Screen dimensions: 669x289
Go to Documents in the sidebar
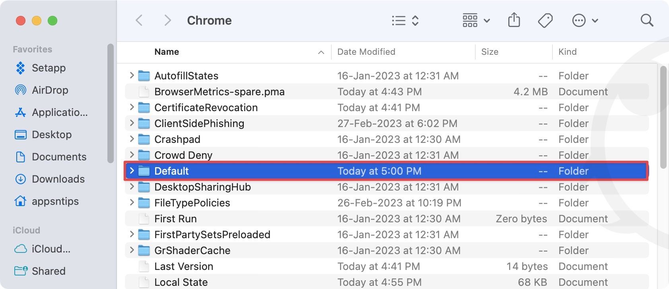(x=59, y=157)
